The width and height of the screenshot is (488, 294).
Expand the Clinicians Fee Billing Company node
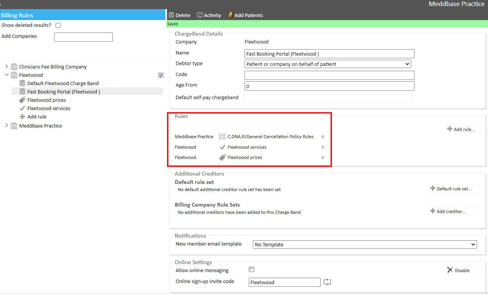tap(6, 67)
